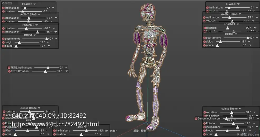This screenshot has width=260, height=137.
Task: Open the right POIGNET header dropdown arrow
Action: tap(238, 24)
